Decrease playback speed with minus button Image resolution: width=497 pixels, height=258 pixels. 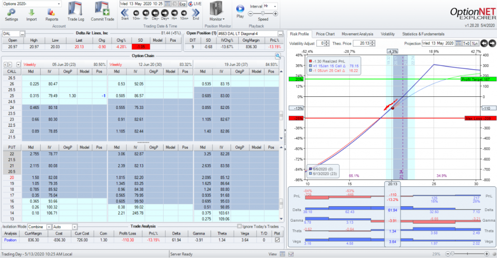click(250, 14)
